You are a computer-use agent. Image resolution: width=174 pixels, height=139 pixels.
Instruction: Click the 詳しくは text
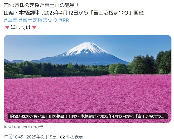point(21,27)
